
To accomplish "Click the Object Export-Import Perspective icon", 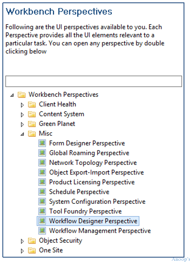I will [x=42, y=173].
